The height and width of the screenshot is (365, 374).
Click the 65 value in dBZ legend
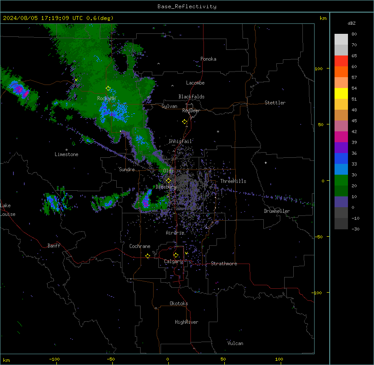coord(354,56)
